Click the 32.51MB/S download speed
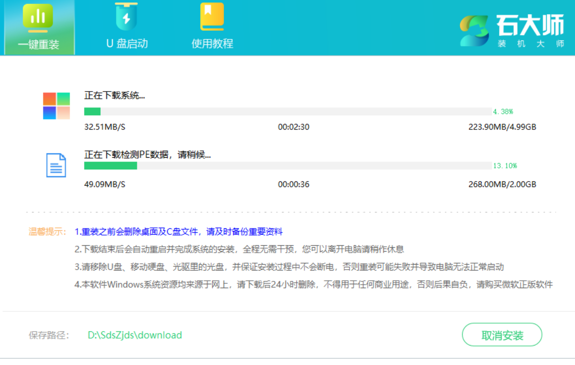This screenshot has height=365, width=575. [x=105, y=127]
